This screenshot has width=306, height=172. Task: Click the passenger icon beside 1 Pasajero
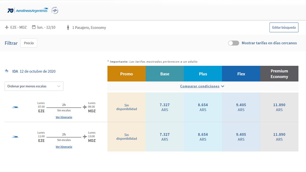click(68, 28)
